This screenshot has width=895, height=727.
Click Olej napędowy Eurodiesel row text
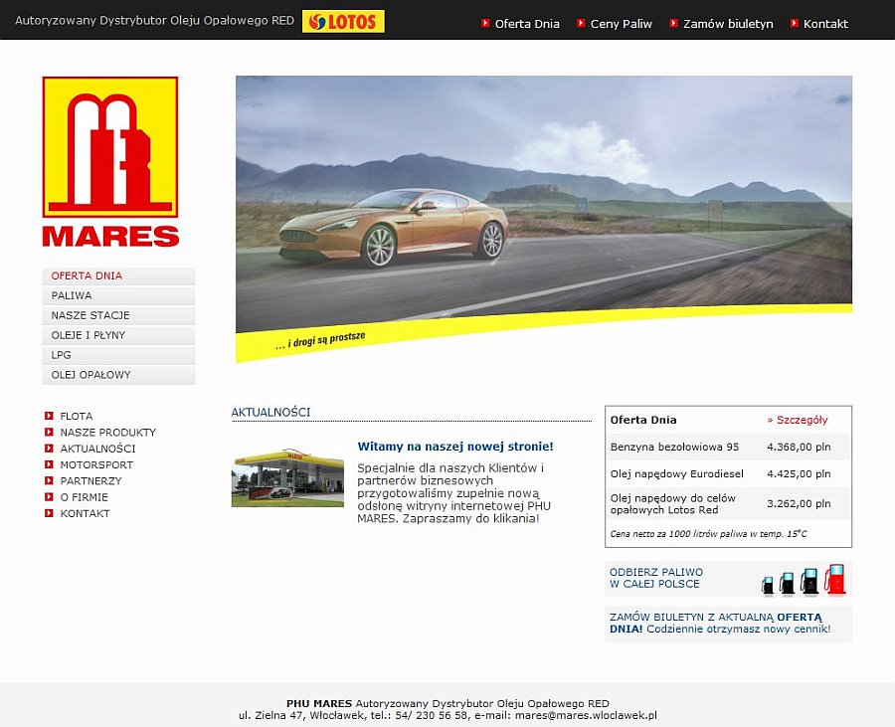click(677, 473)
